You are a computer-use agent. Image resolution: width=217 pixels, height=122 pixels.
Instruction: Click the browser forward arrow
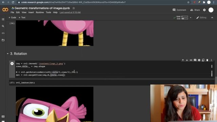click(8, 2)
